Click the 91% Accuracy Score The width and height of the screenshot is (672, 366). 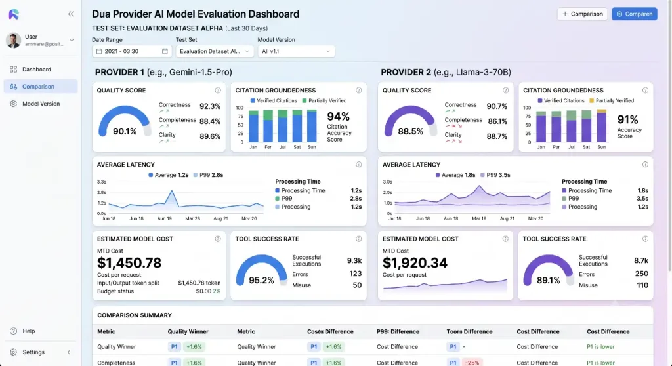pyautogui.click(x=628, y=119)
